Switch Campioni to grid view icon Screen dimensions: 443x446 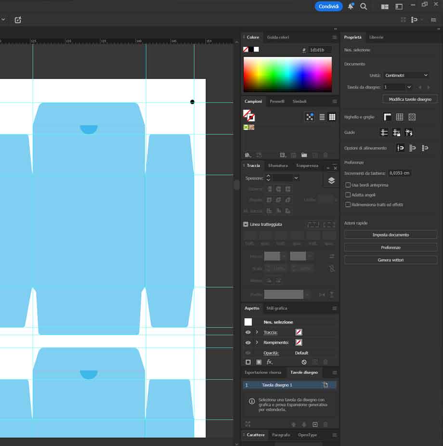click(332, 117)
